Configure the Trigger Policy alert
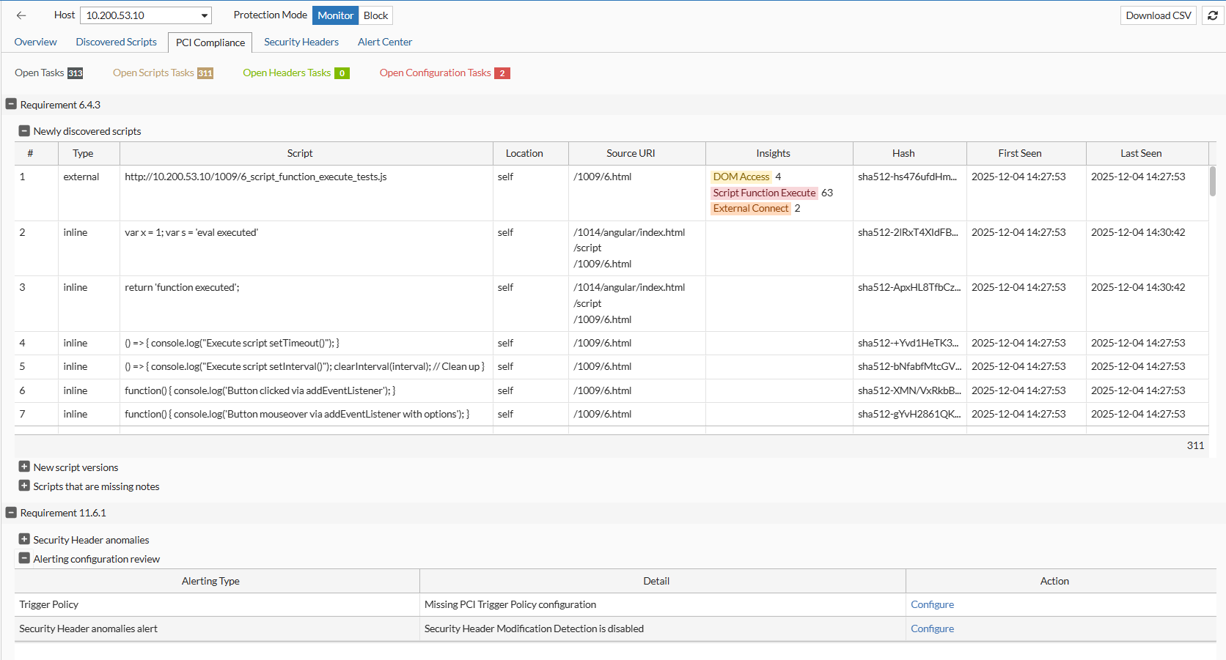 932,604
